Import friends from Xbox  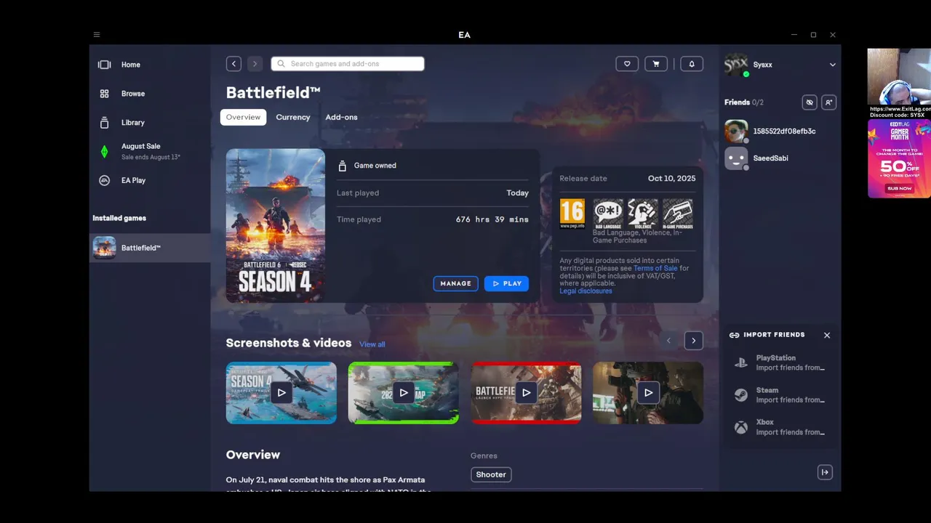pyautogui.click(x=780, y=427)
